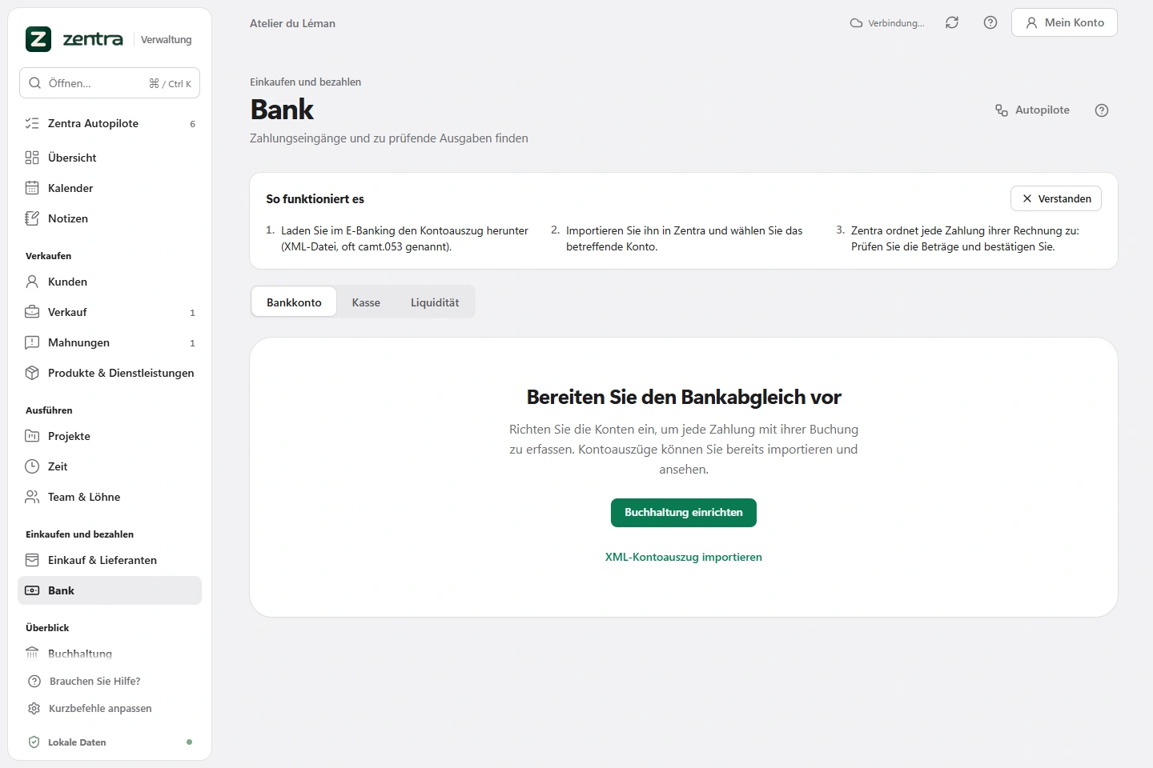Switch to Bankkonto tab

tap(294, 302)
